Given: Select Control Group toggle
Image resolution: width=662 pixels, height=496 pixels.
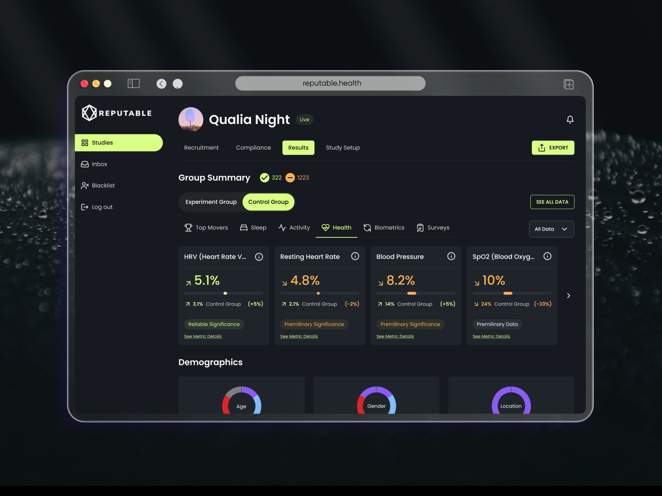Looking at the screenshot, I should click(x=268, y=202).
